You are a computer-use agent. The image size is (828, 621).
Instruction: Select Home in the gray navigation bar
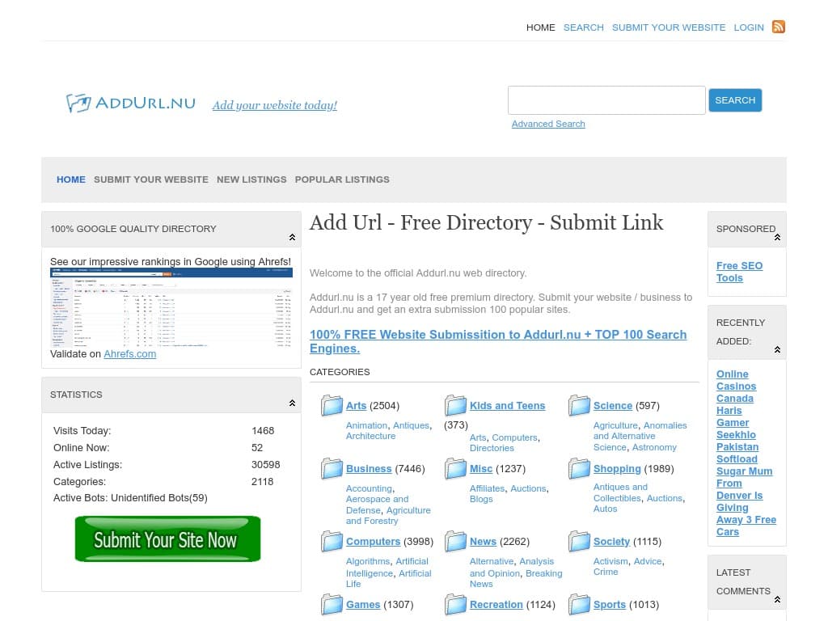click(x=71, y=180)
